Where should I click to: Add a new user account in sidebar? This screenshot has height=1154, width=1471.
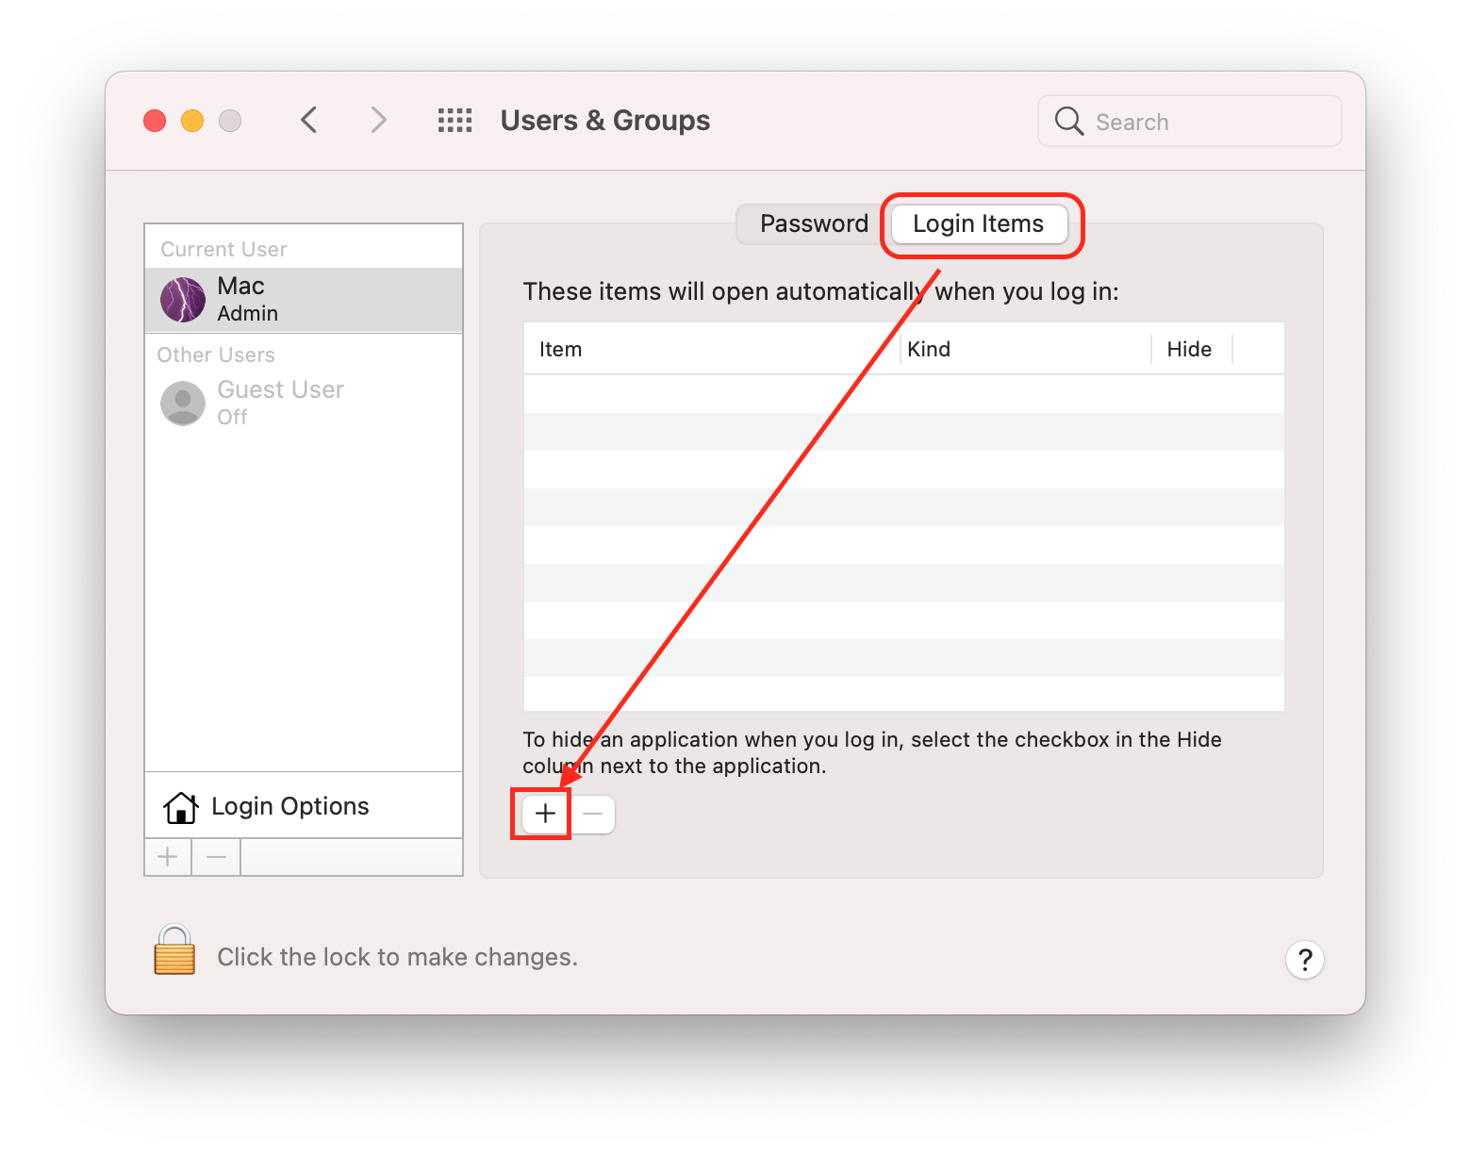pyautogui.click(x=168, y=857)
